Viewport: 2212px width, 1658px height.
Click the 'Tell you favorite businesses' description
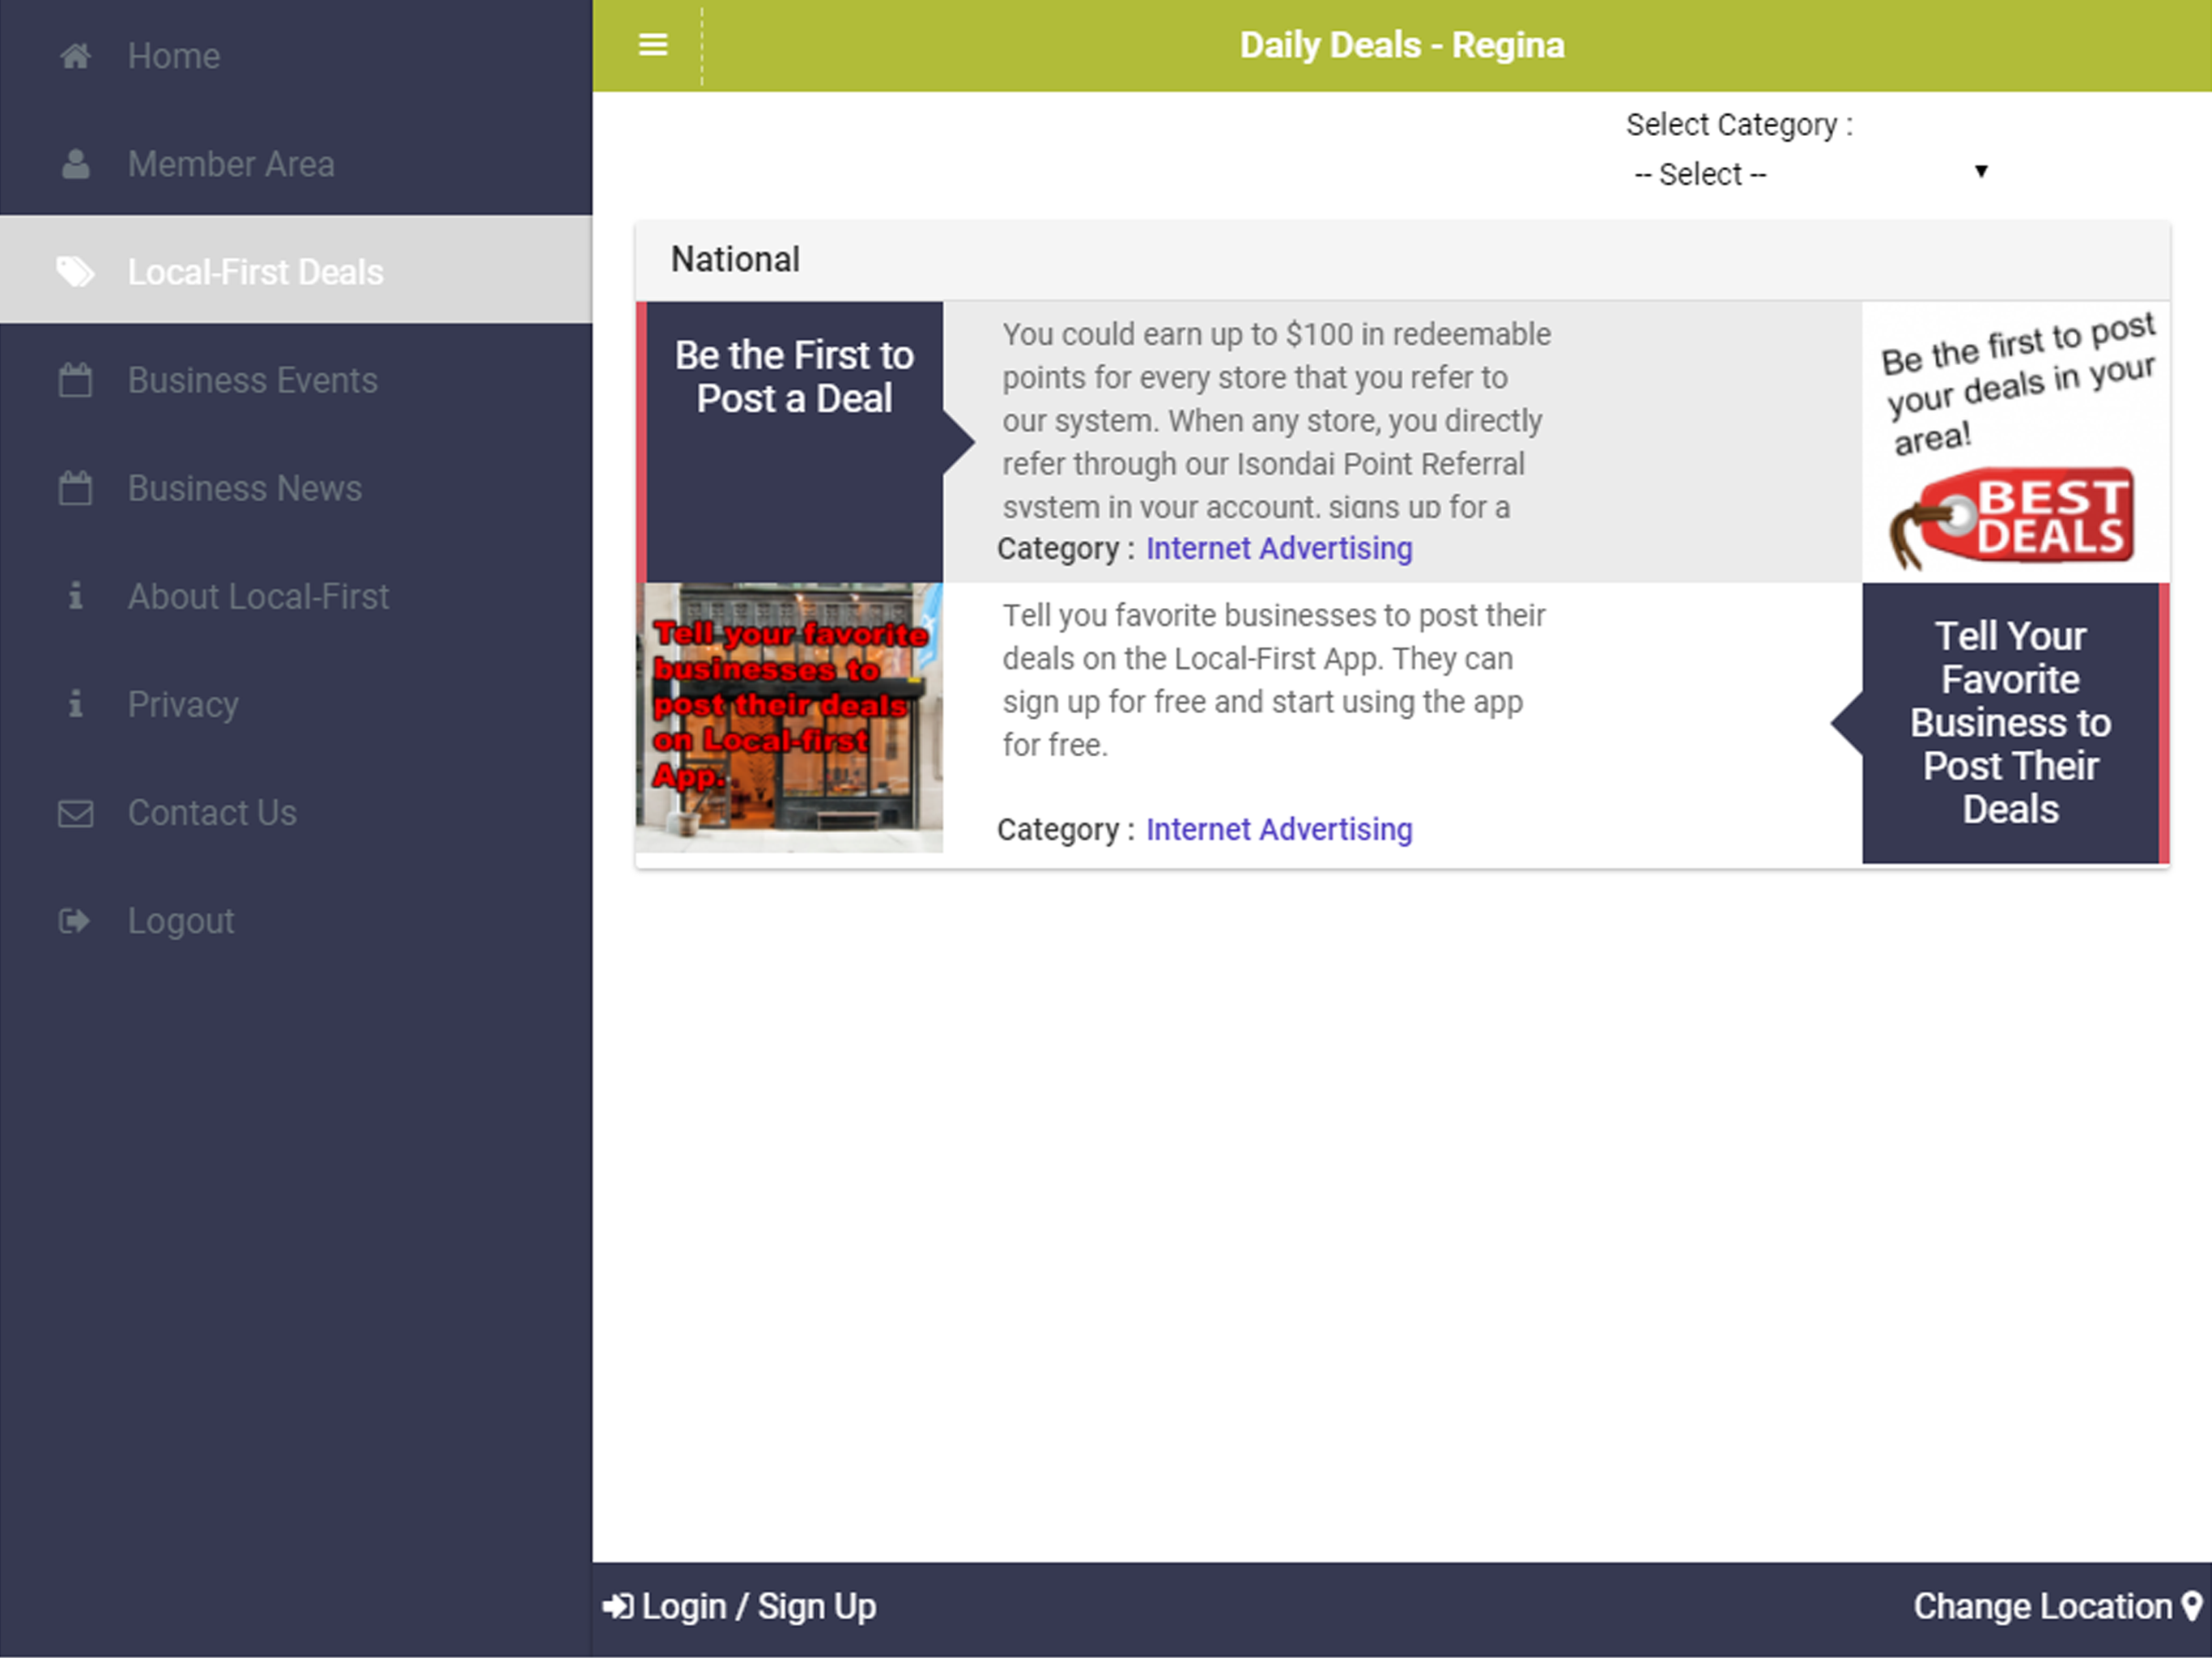tap(1274, 680)
